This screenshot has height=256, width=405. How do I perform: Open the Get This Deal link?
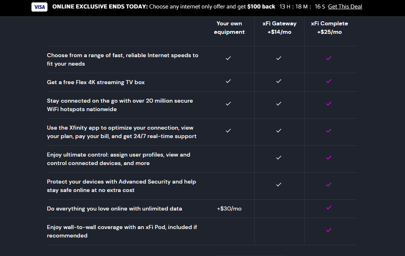pyautogui.click(x=345, y=7)
